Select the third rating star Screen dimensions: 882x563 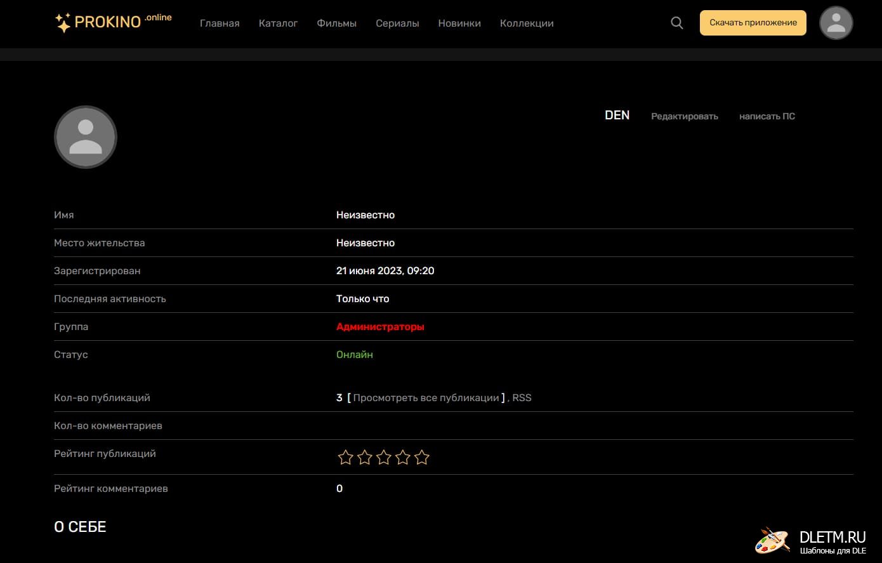pos(384,458)
